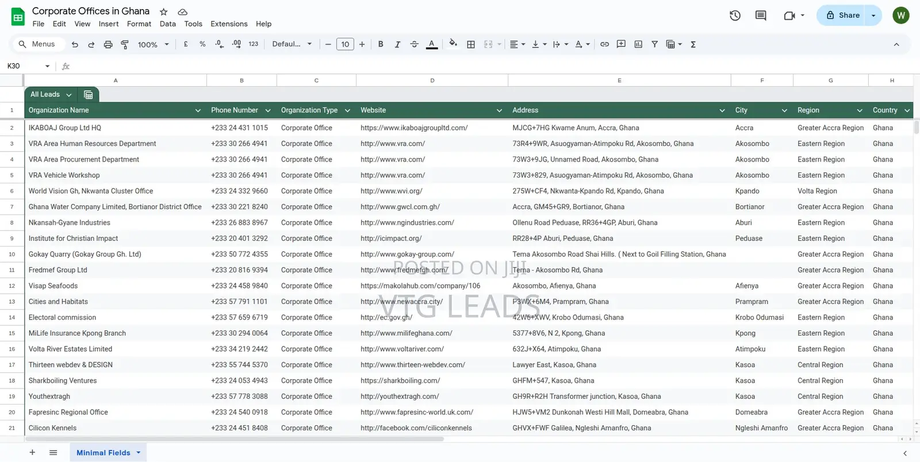Screen dimensions: 920x462
Task: Show all sheets list
Action: tap(53, 453)
